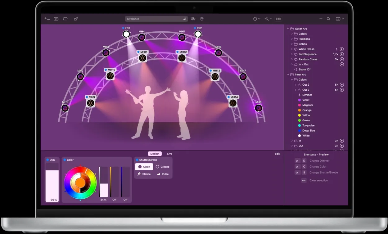Image resolution: width=388 pixels, height=234 pixels.
Task: Set shutter to Open
Action: pos(144,167)
